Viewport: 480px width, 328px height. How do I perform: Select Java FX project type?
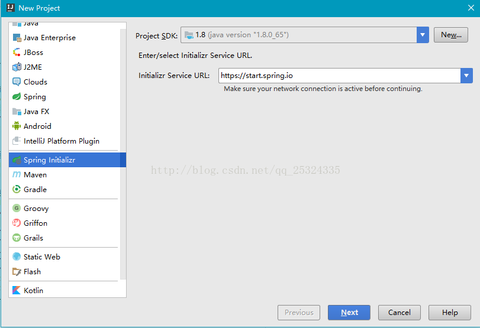coord(65,112)
